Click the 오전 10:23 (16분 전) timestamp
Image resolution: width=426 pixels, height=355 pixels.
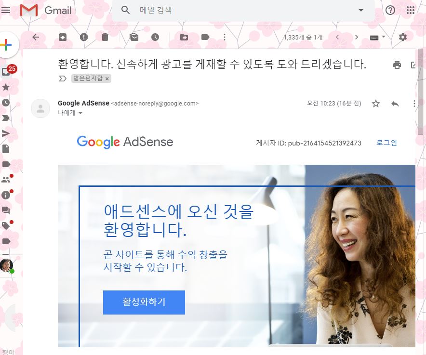(334, 103)
